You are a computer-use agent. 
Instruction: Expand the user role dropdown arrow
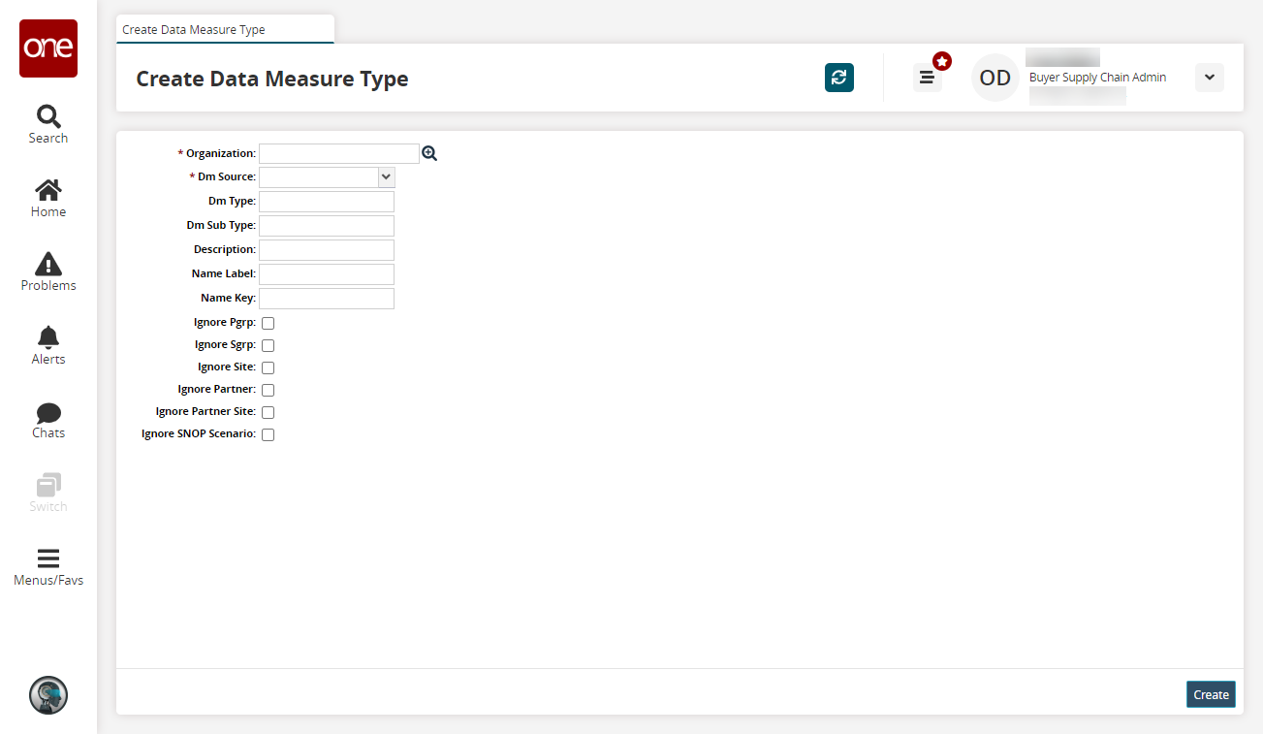click(x=1210, y=78)
